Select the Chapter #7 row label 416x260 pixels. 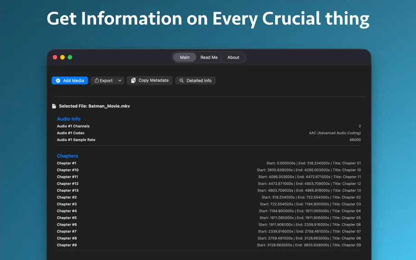[x=67, y=232]
